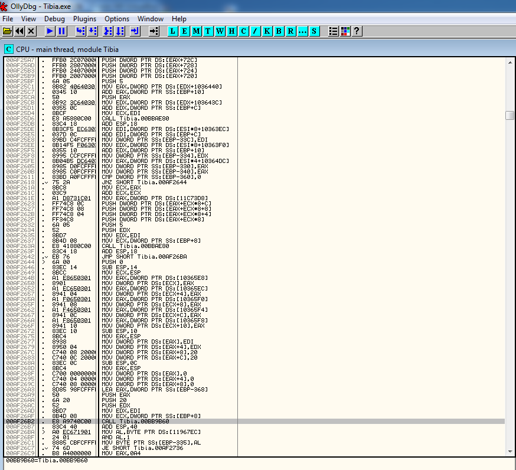Viewport: 516px width, 470px height.
Task: Close the debugged program with X icon
Action: (31, 31)
